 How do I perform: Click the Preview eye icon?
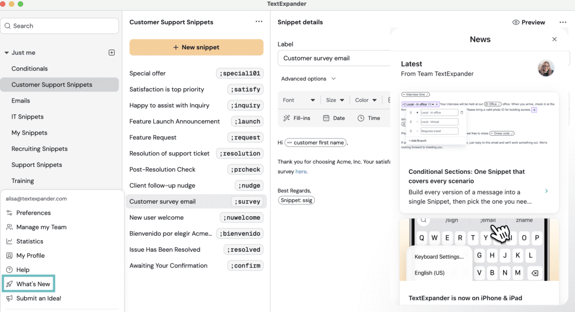pos(516,23)
